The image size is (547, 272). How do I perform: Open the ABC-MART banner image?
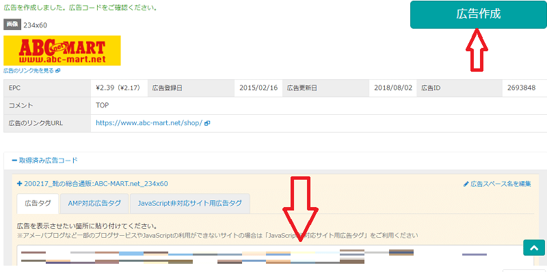(x=62, y=50)
